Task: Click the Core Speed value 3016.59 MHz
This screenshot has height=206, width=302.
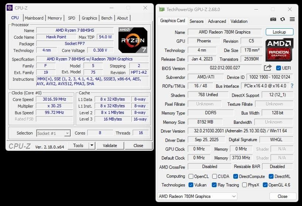Action: pos(54,99)
